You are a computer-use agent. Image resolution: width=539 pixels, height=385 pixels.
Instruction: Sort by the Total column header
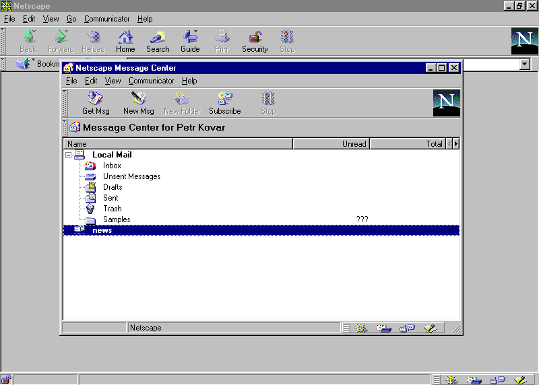[408, 143]
